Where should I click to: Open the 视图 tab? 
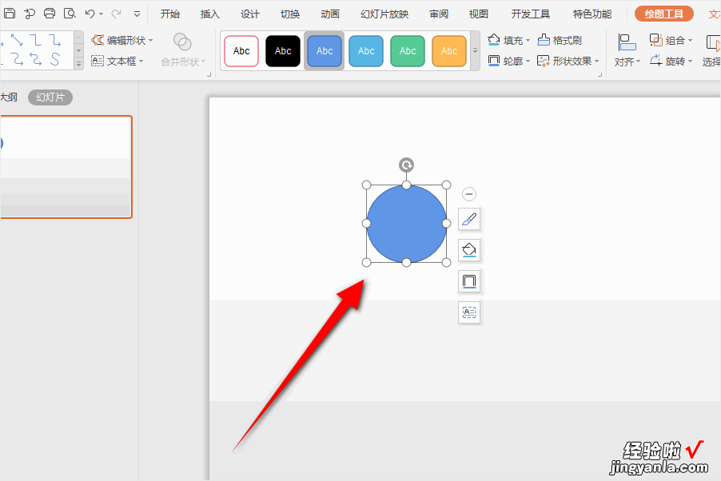click(478, 14)
